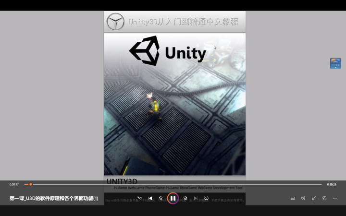The image size is (346, 216).
Task: Click the elapsed time 0:00:17
Action: [14, 184]
